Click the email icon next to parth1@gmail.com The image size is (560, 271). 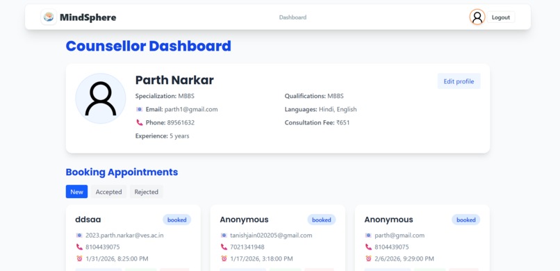coord(139,109)
